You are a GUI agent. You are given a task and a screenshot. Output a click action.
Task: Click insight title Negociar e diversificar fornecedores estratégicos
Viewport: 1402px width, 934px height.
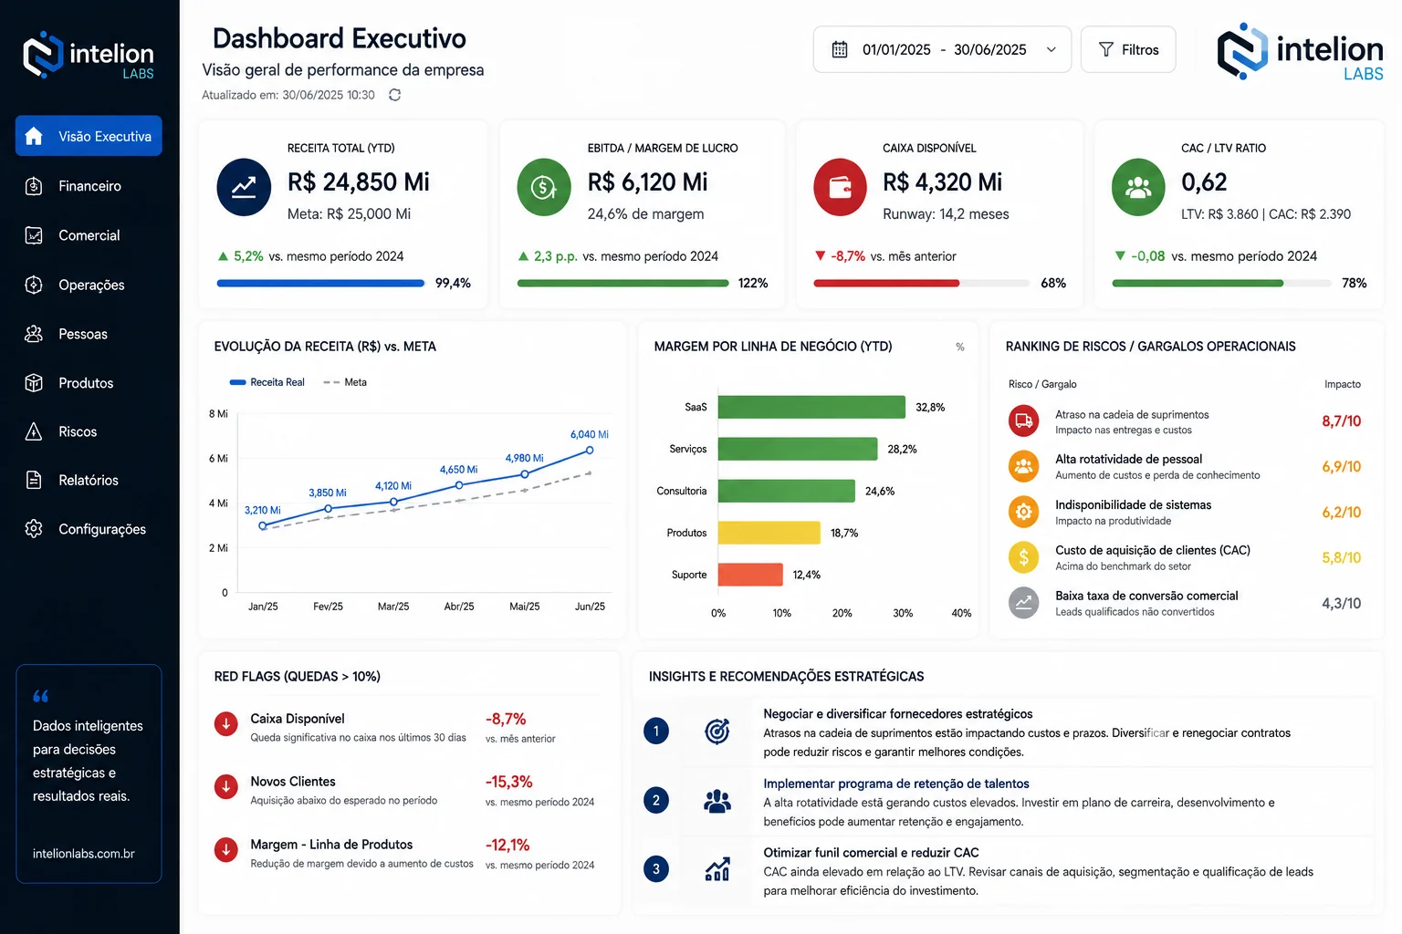click(898, 713)
